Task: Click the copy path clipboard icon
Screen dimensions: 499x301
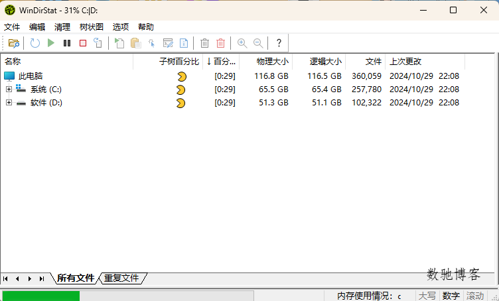Action: [x=136, y=43]
